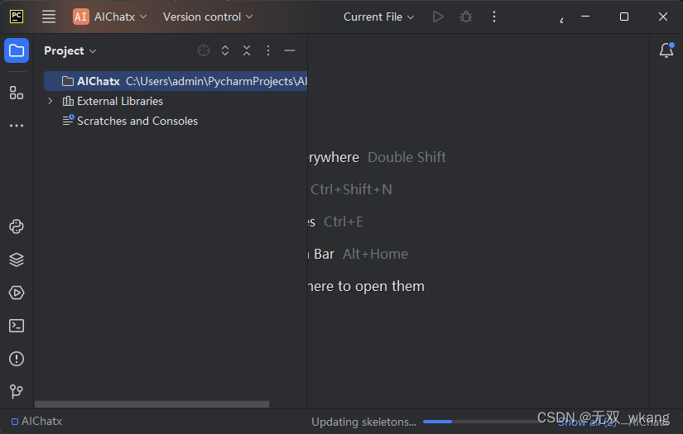Viewport: 683px width, 434px height.
Task: Click the Project panel horizontal scrollbar
Action: 152,404
